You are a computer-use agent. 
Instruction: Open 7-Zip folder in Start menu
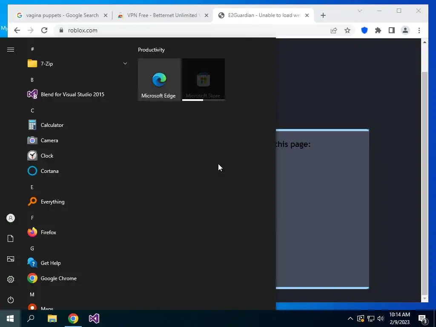[x=77, y=64]
